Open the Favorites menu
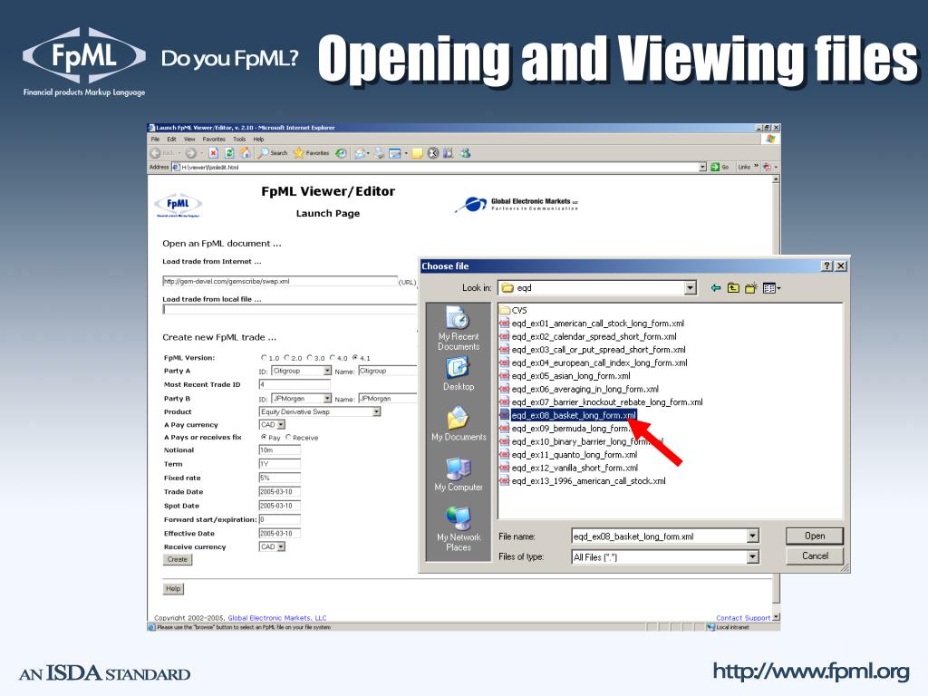The width and height of the screenshot is (928, 696). [x=214, y=139]
